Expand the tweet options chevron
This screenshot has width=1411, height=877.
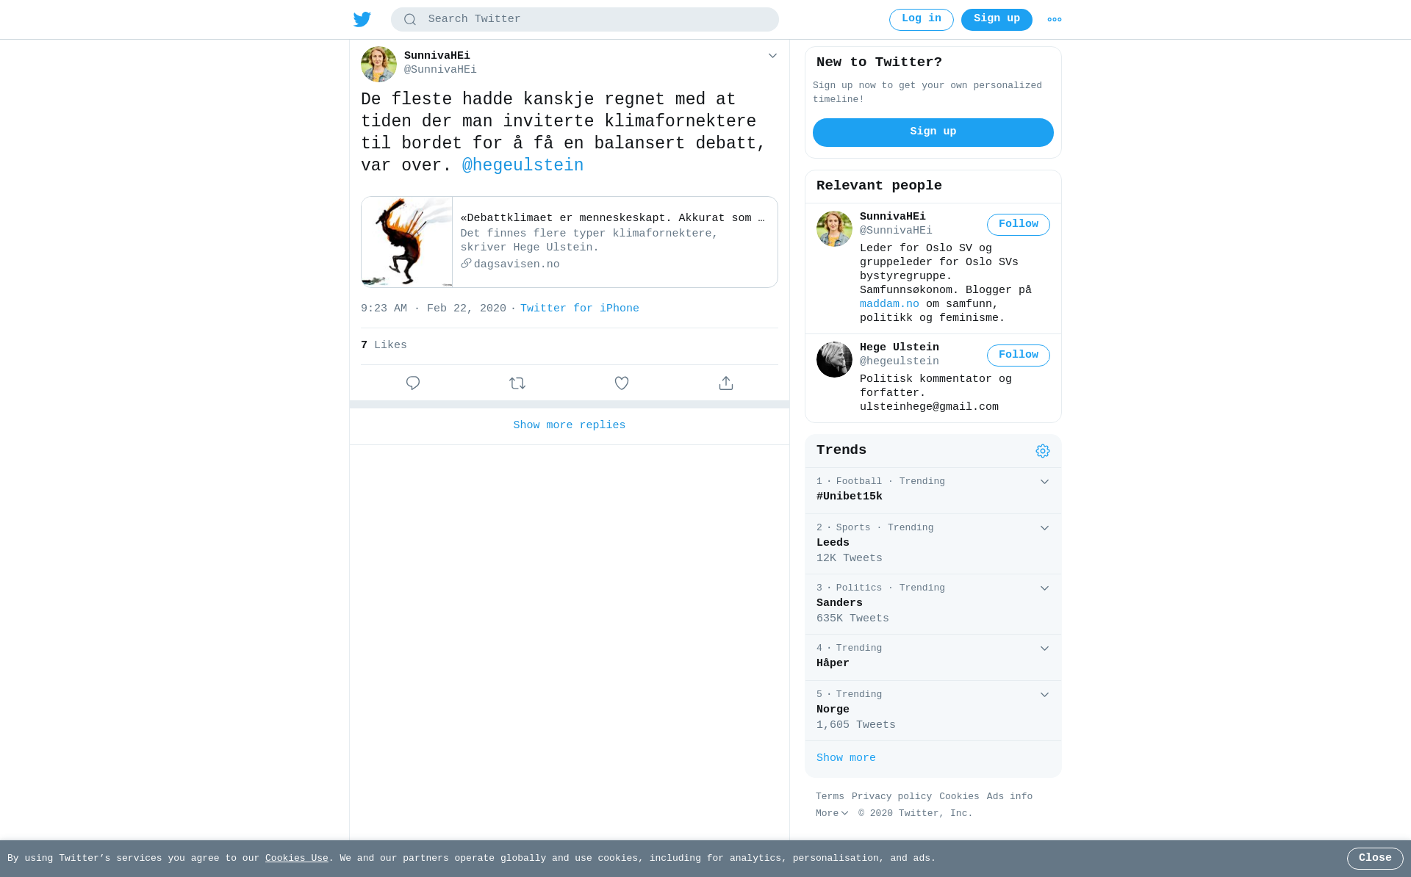(772, 56)
